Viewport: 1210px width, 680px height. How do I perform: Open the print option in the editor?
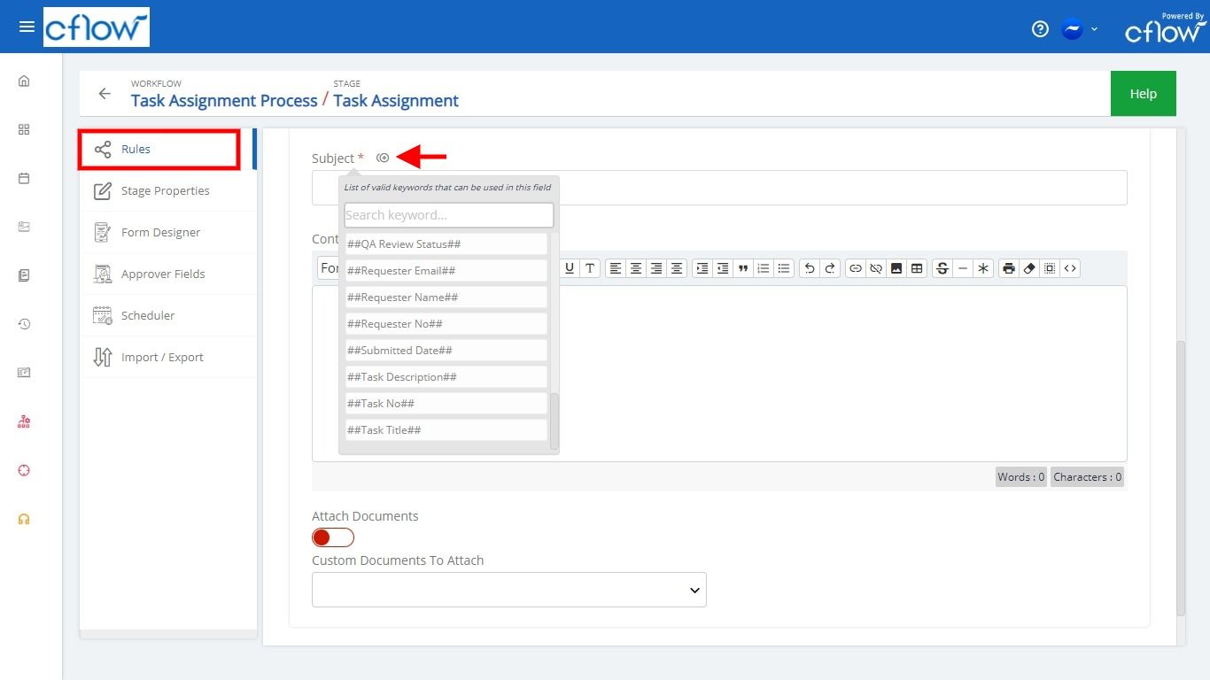click(1009, 267)
